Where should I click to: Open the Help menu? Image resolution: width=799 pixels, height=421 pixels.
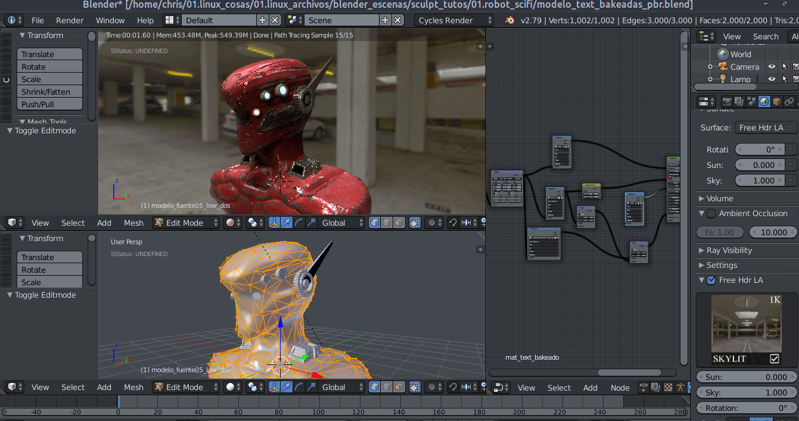[x=145, y=20]
